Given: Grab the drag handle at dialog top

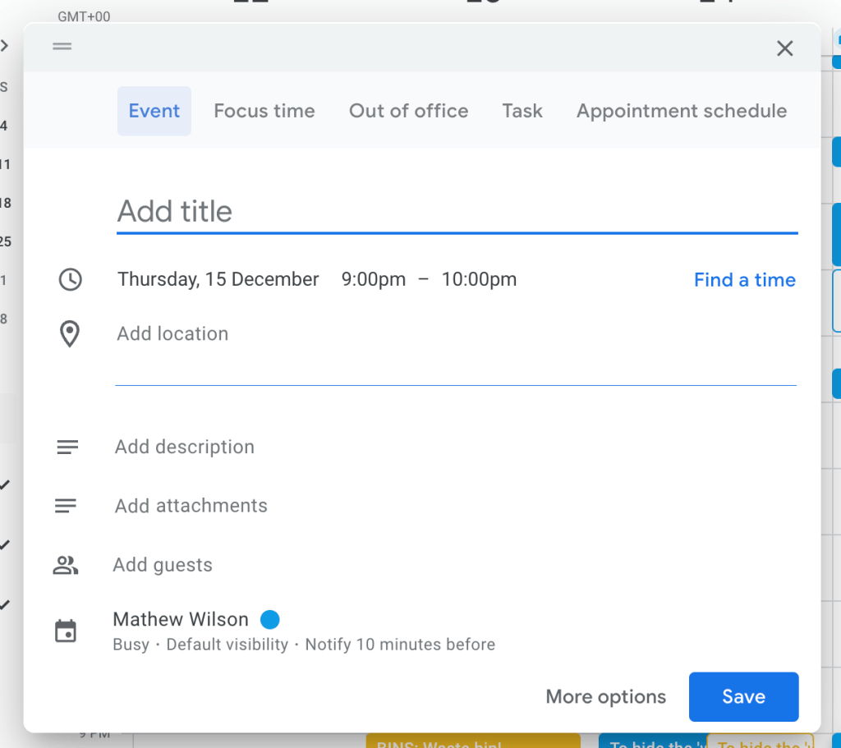Looking at the screenshot, I should click(x=62, y=47).
